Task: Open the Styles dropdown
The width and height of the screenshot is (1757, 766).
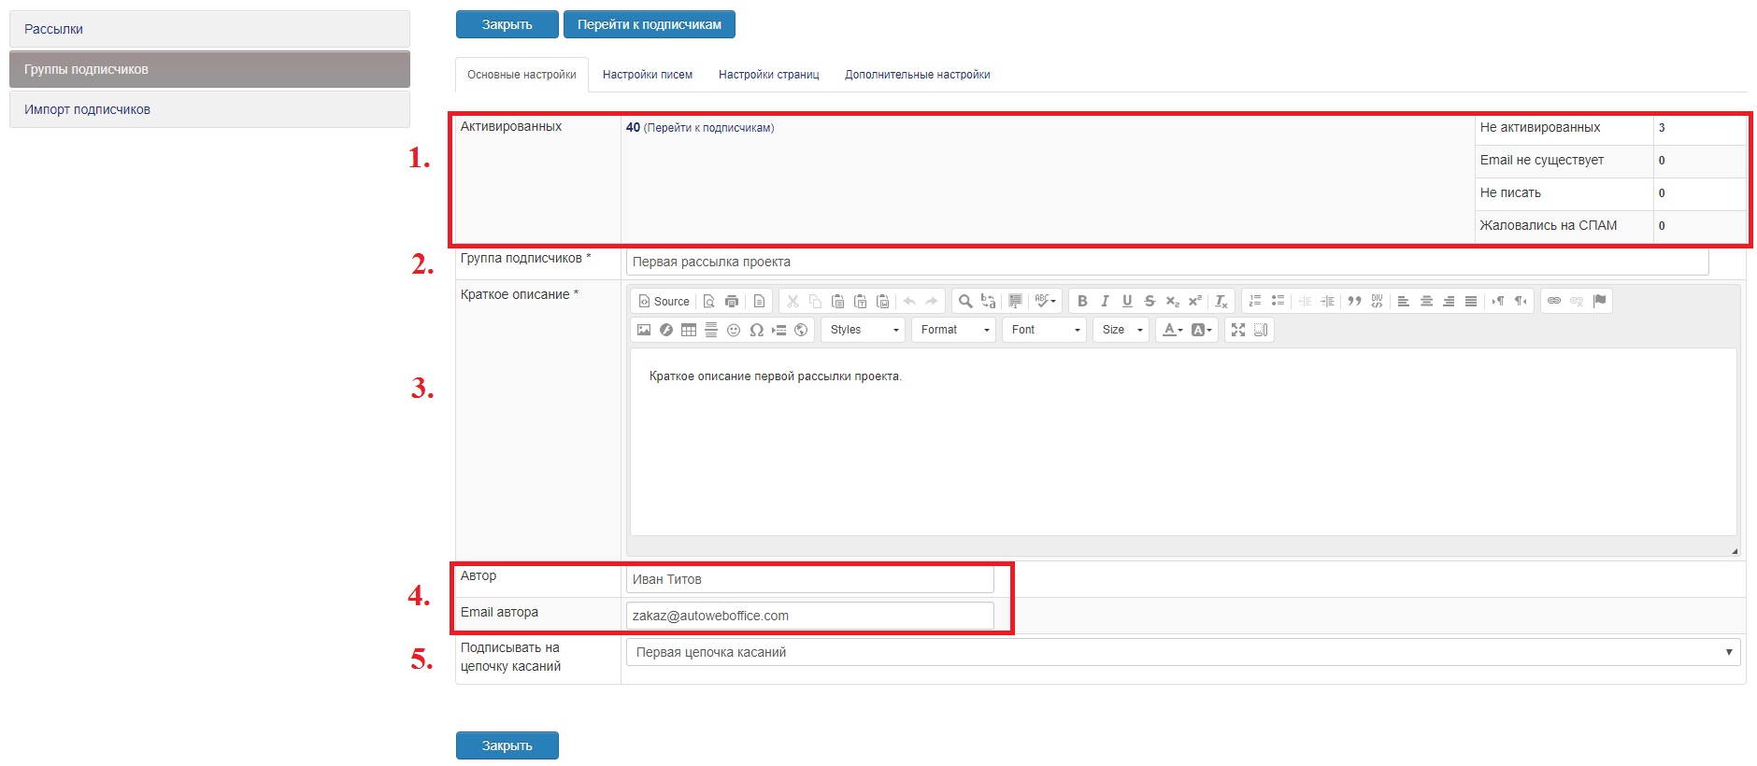Action: (x=863, y=330)
